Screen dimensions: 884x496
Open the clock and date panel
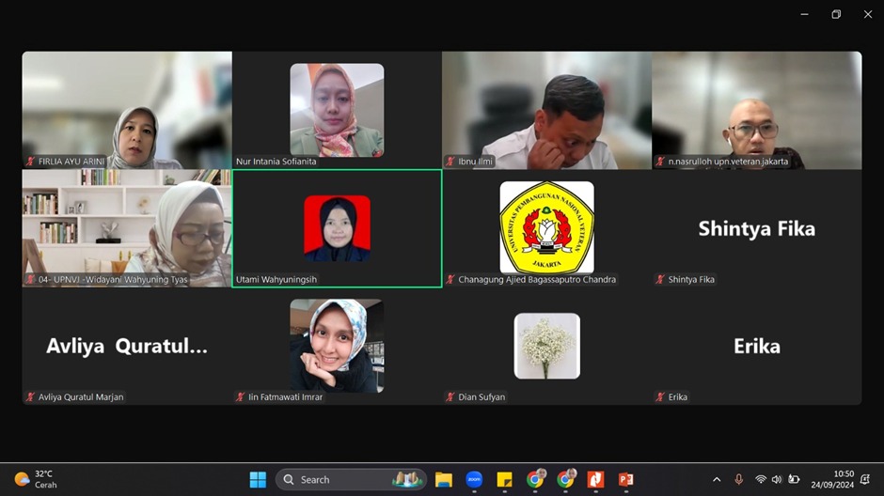point(830,479)
